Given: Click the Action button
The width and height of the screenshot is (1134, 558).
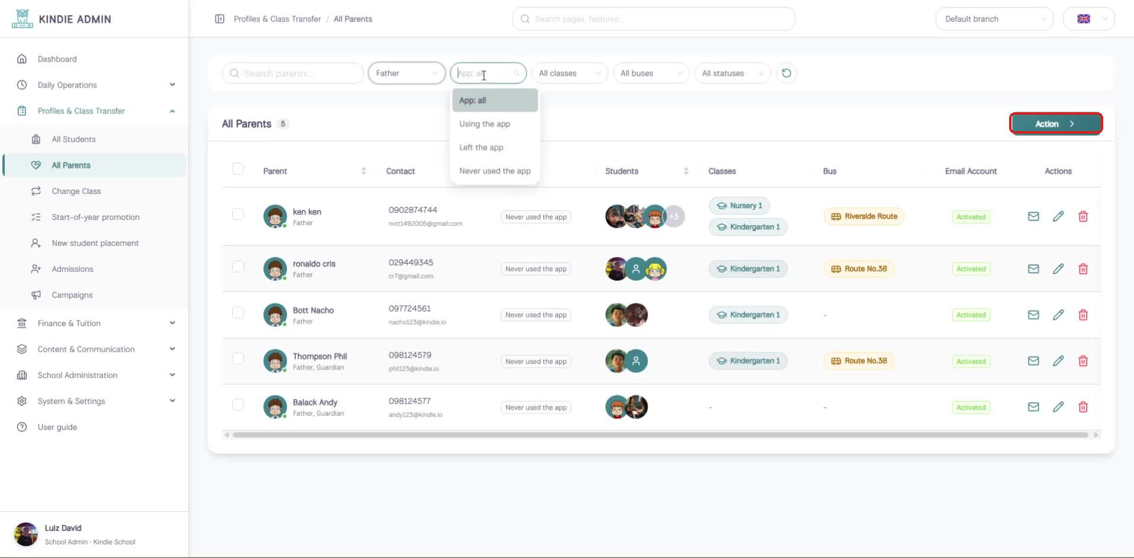Looking at the screenshot, I should point(1056,124).
